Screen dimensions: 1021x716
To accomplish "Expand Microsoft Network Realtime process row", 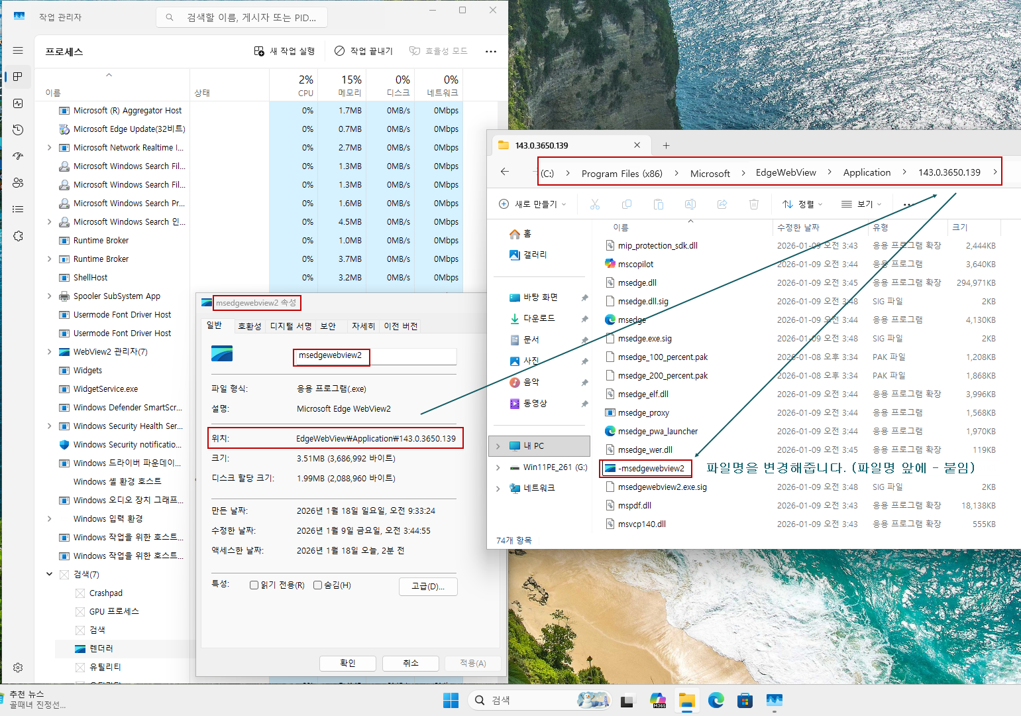I will (49, 148).
